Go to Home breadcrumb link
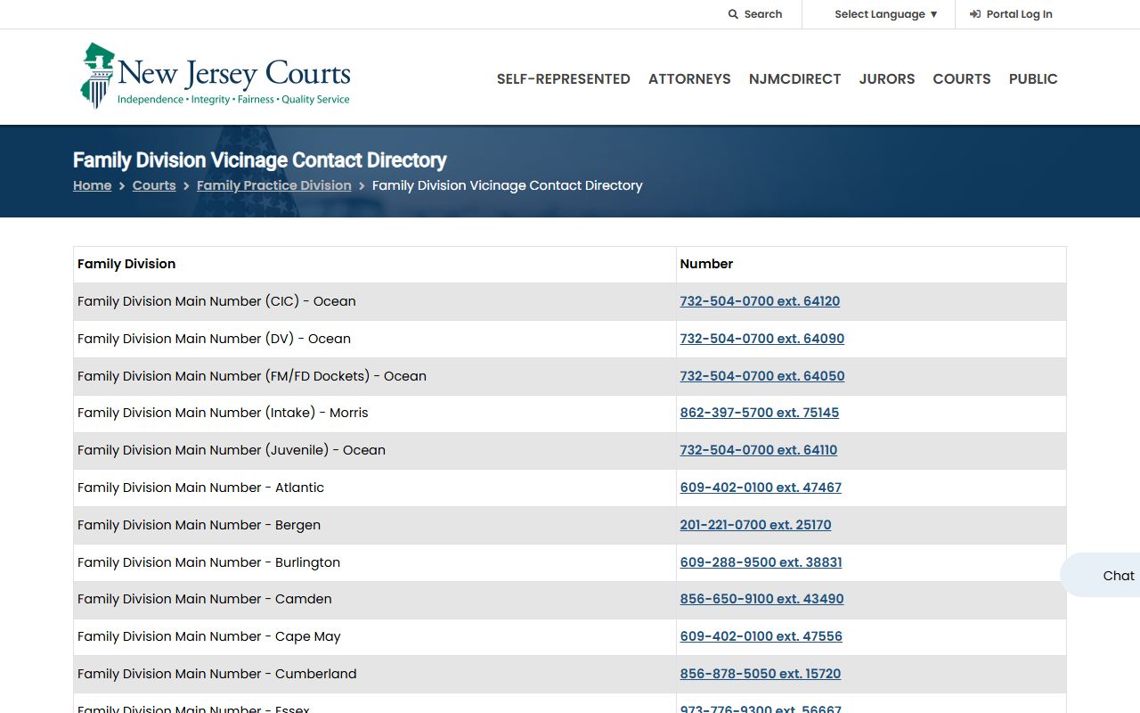Image resolution: width=1140 pixels, height=713 pixels. click(x=93, y=185)
